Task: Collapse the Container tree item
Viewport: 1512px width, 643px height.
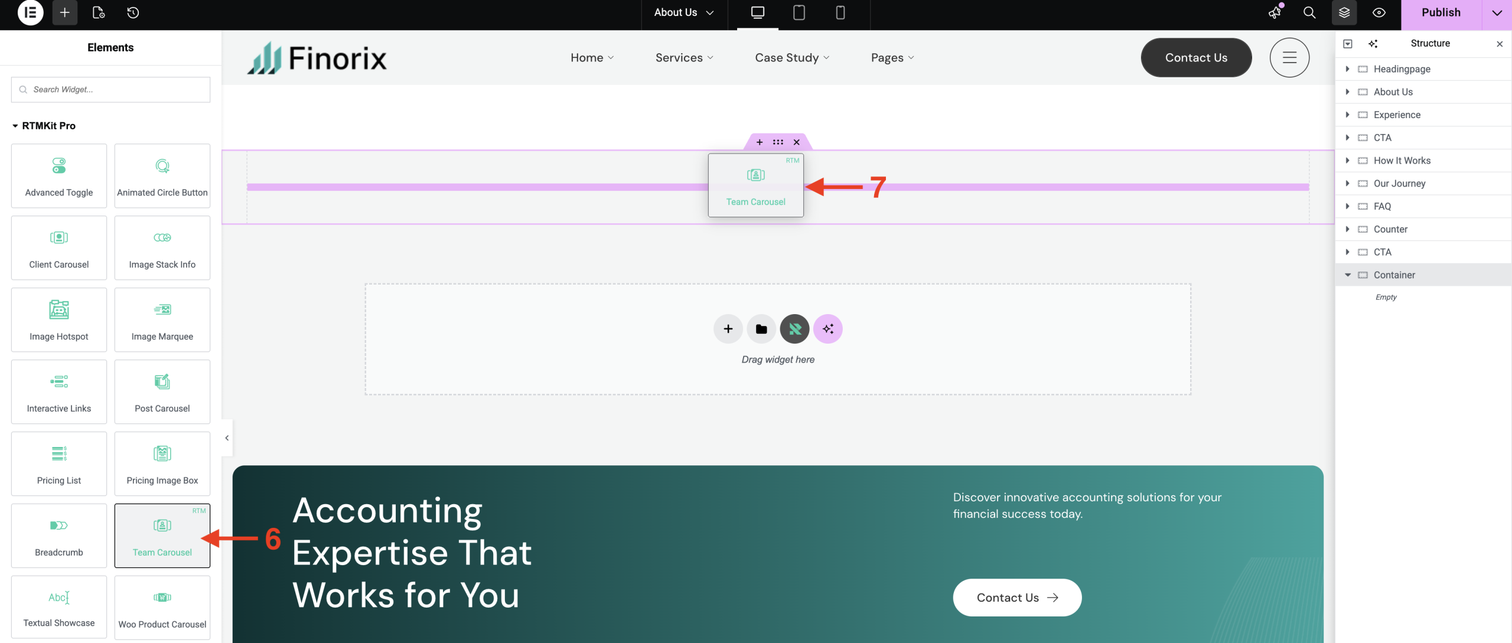Action: [1347, 275]
